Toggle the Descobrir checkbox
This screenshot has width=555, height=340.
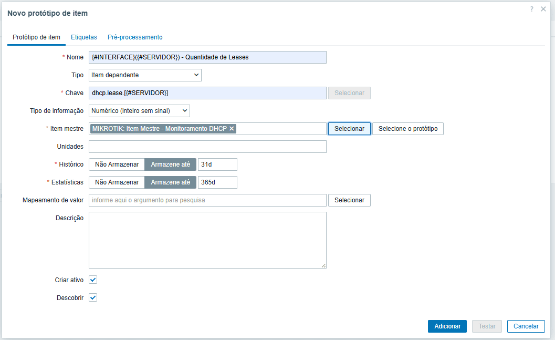[x=93, y=297]
